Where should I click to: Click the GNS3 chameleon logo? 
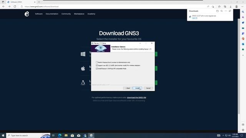27,14
